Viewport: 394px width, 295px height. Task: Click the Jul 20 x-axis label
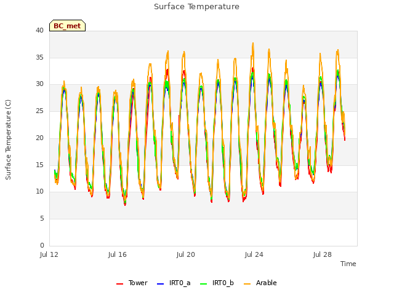[x=186, y=255]
